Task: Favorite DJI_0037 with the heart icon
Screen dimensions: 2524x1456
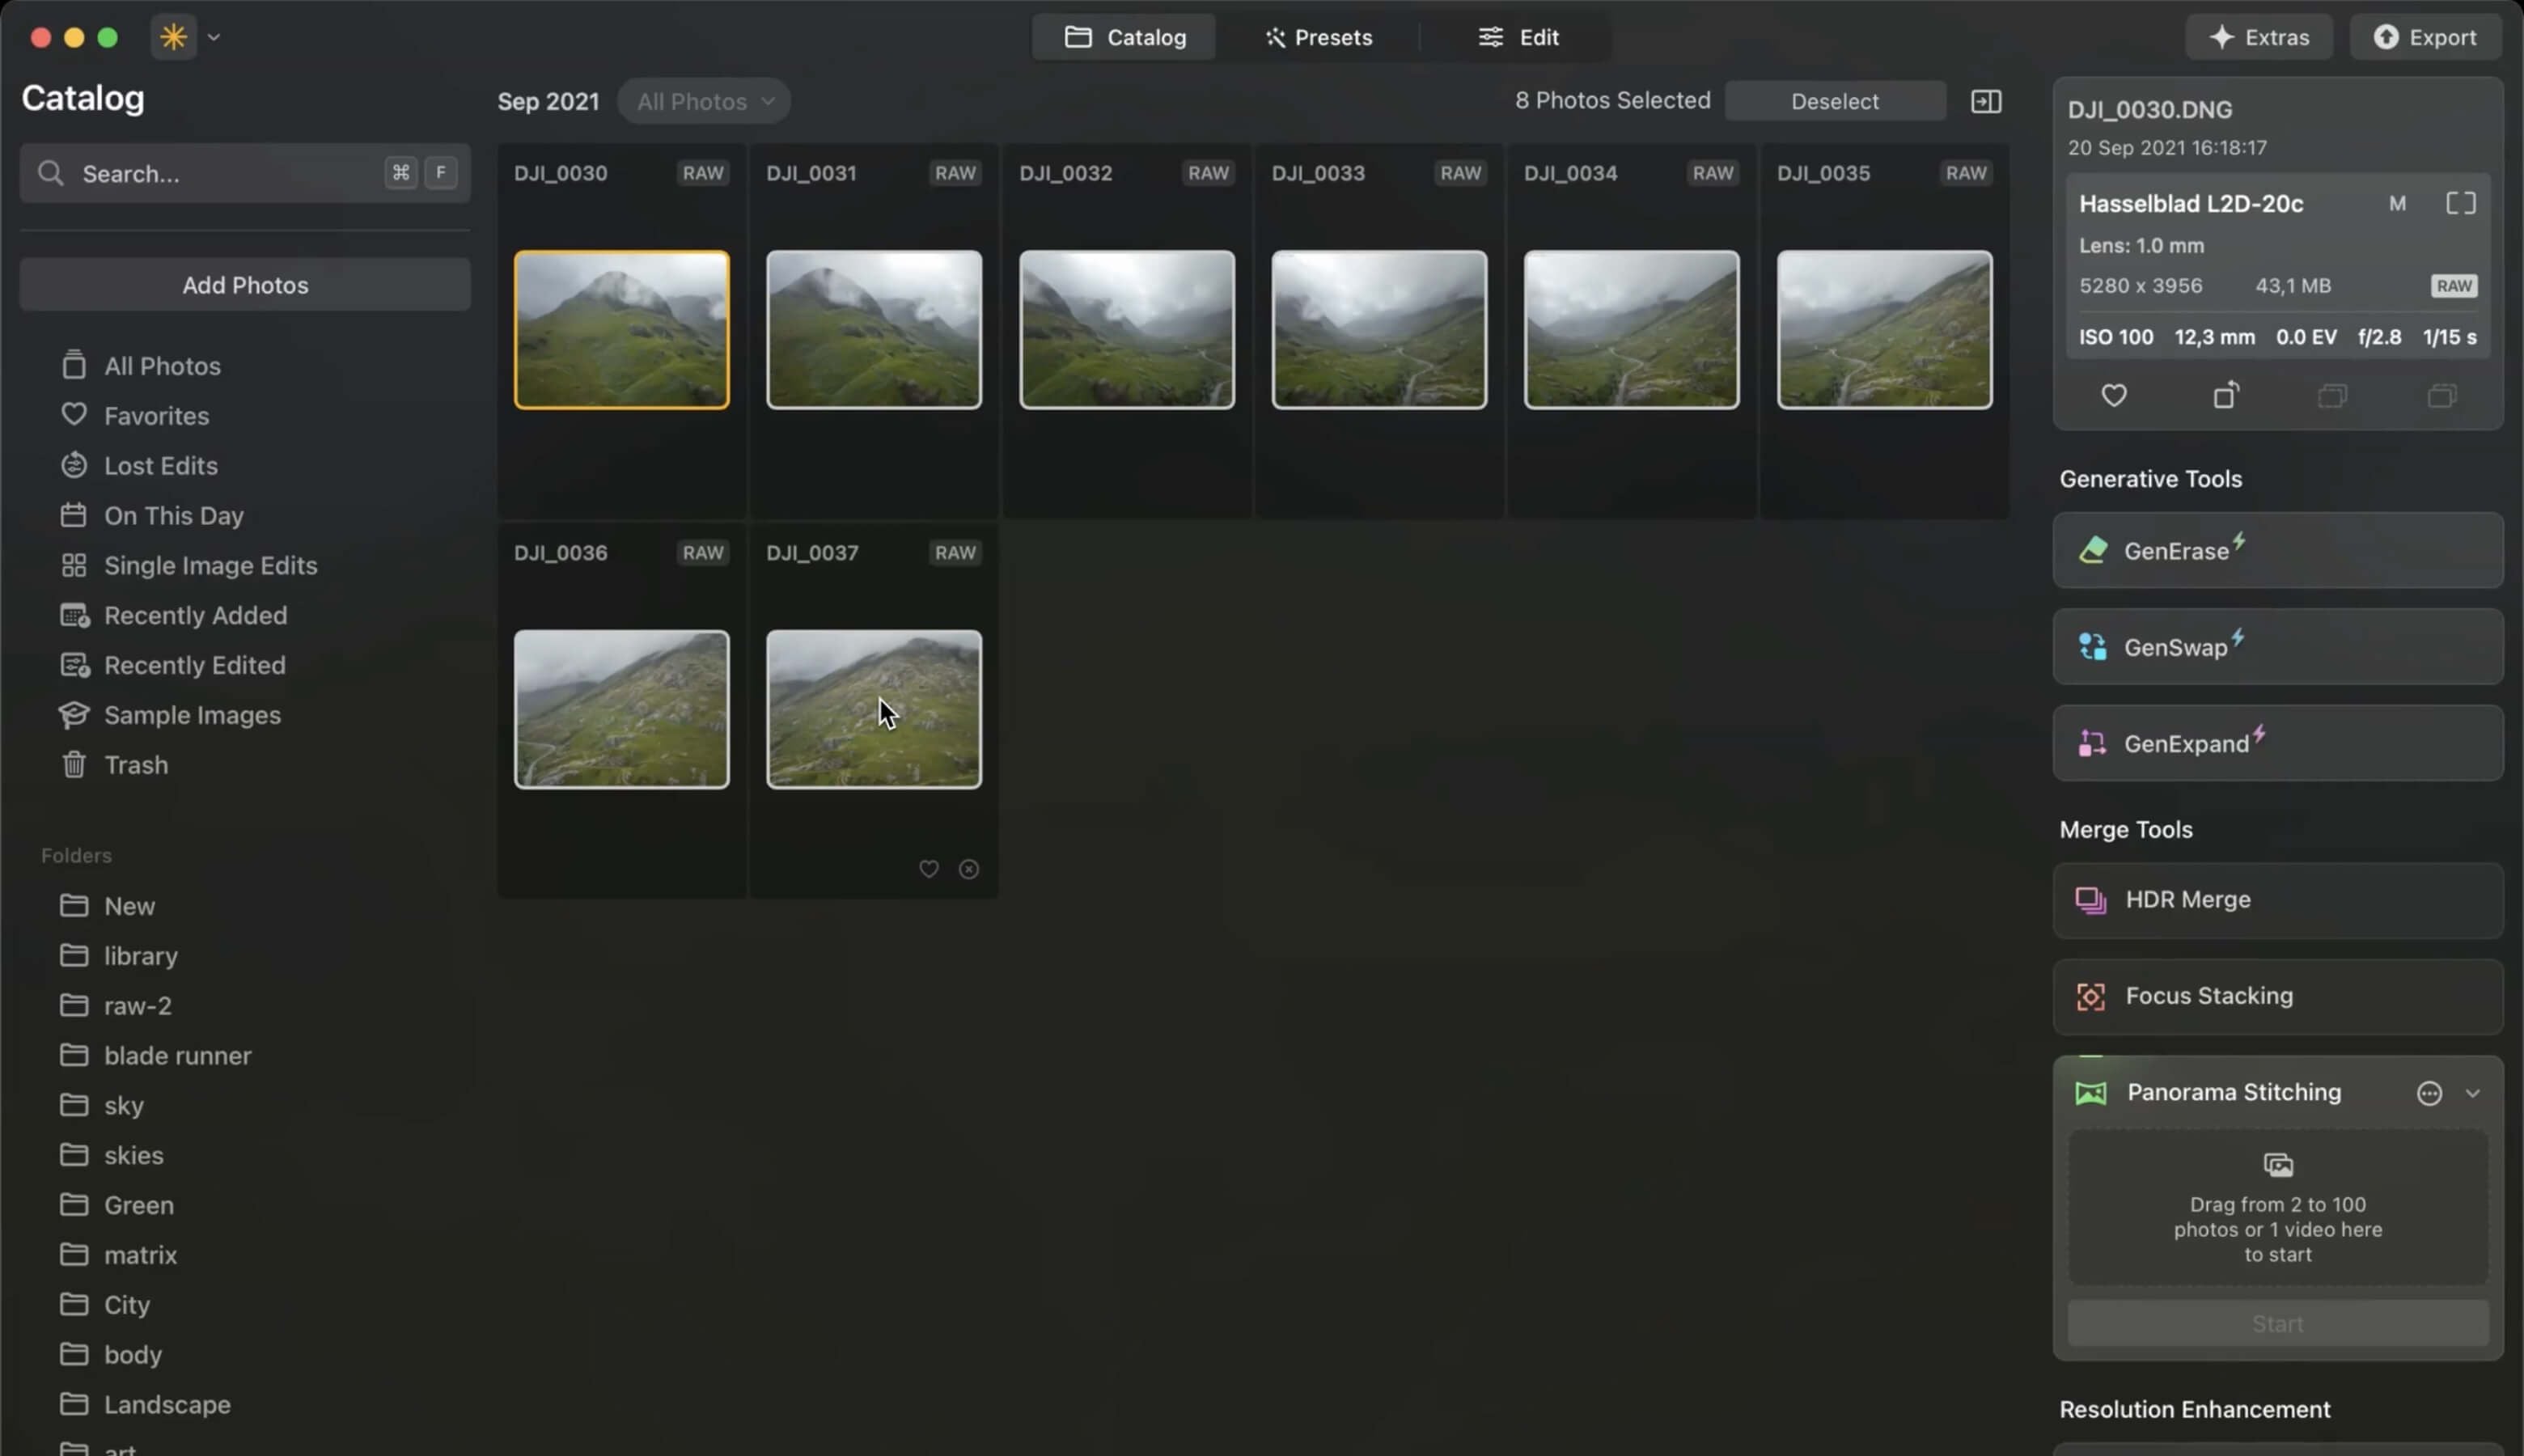Action: point(928,870)
